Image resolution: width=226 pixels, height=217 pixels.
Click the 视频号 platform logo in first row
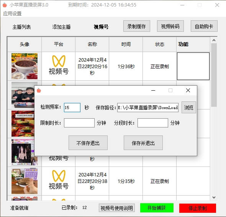(59, 65)
